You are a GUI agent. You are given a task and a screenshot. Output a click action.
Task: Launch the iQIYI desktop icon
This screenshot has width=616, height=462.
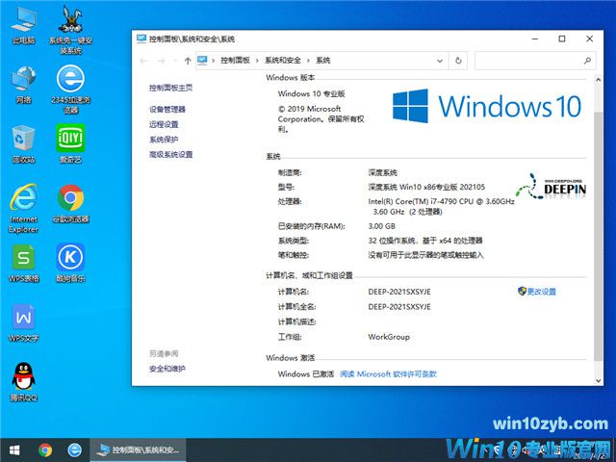pos(70,143)
